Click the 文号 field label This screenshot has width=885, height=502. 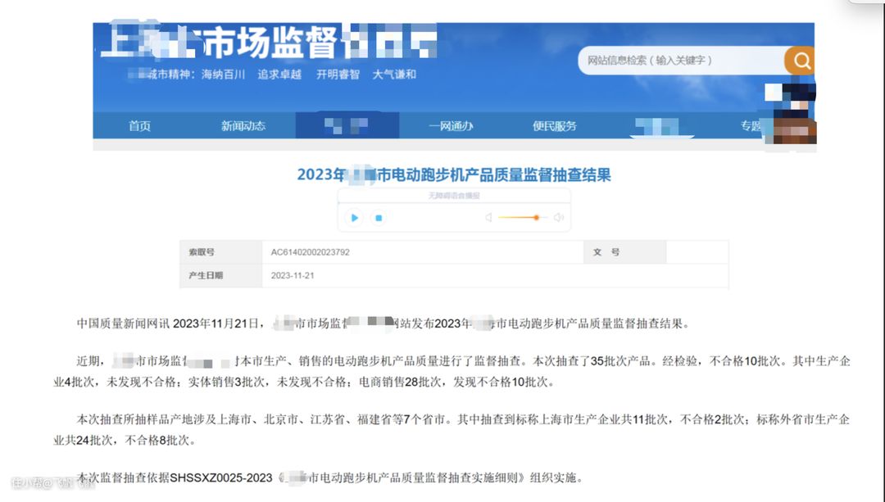606,252
